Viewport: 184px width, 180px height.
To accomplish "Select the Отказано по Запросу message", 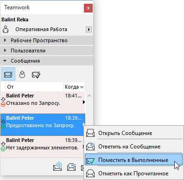I will coord(43,102).
